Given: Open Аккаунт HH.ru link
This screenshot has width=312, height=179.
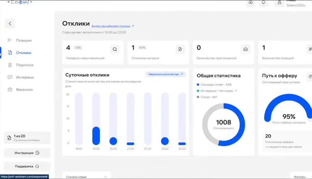Looking at the screenshot, I should point(296,5).
